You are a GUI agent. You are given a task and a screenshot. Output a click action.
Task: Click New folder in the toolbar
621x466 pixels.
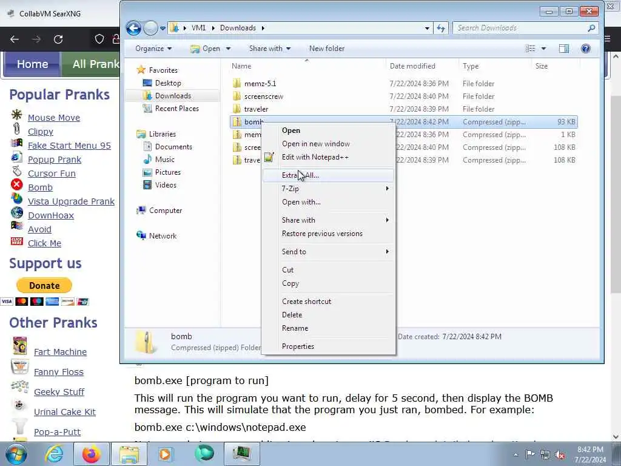point(327,49)
